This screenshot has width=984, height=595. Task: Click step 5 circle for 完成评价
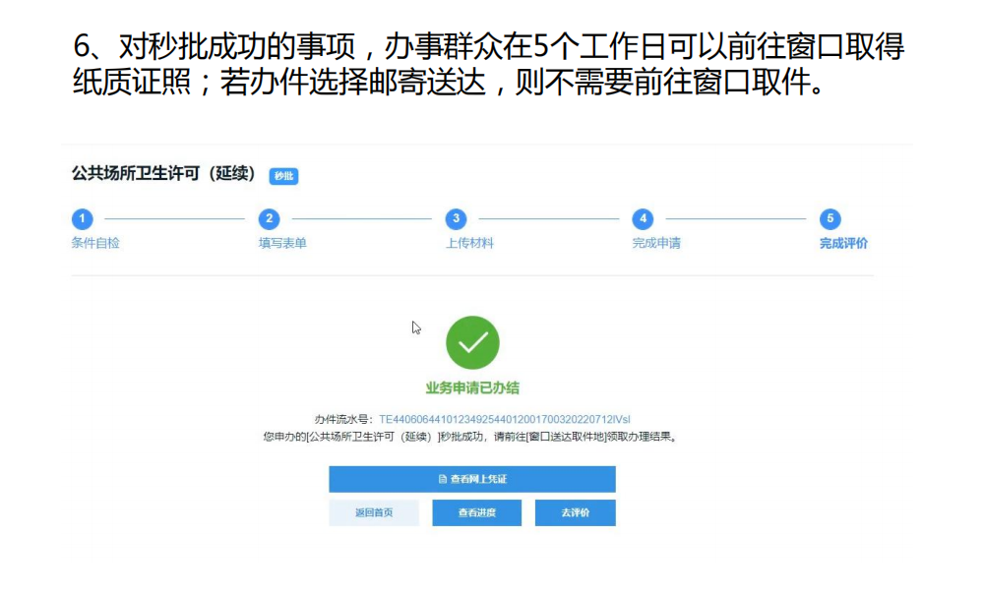coord(830,218)
